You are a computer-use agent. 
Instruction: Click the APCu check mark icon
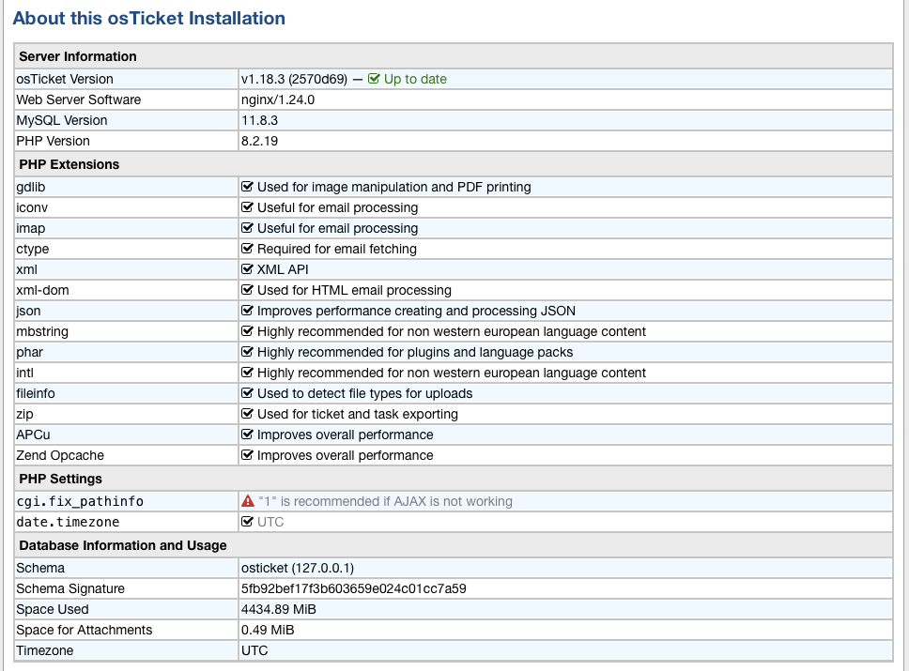[248, 435]
